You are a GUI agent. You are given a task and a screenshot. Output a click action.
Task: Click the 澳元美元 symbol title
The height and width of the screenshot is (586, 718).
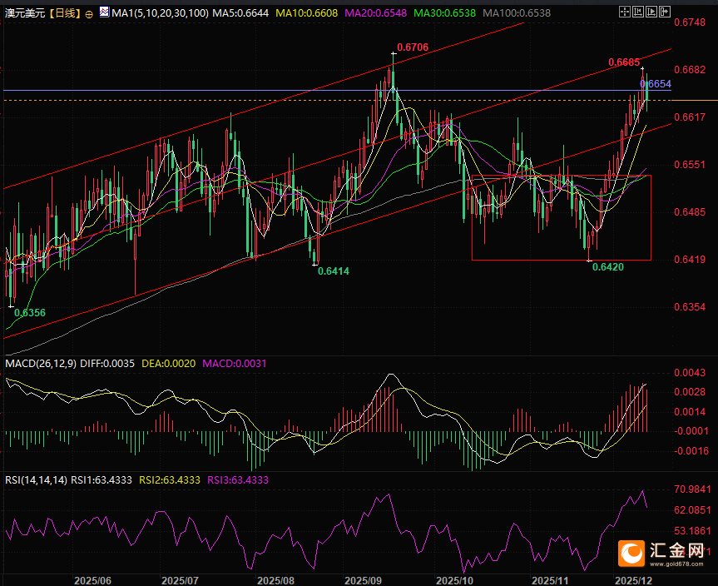pos(23,14)
